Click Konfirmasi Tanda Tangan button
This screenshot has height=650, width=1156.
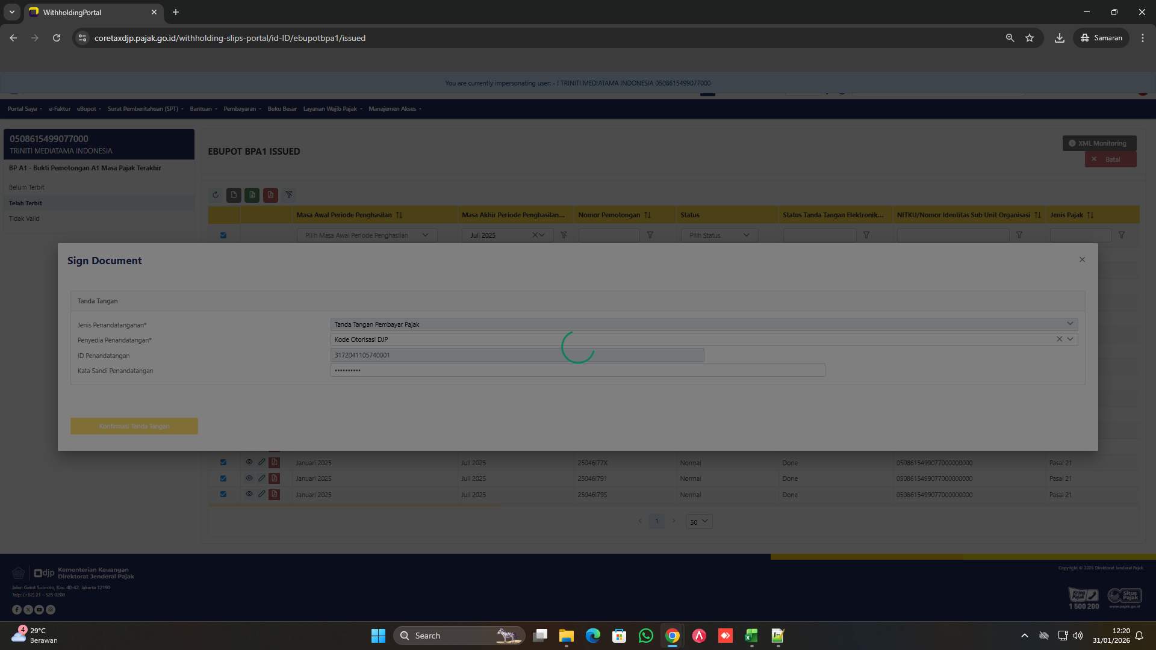pyautogui.click(x=134, y=426)
